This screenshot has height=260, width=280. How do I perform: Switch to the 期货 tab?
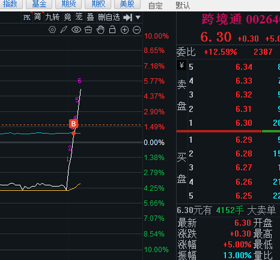pos(68,4)
